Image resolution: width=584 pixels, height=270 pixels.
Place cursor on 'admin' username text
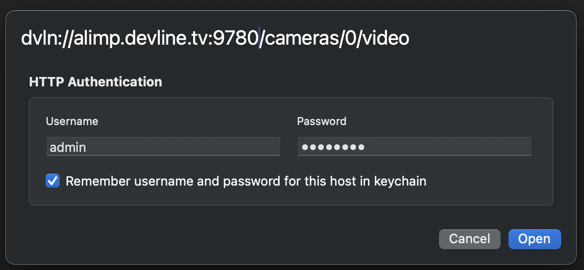pyautogui.click(x=68, y=147)
